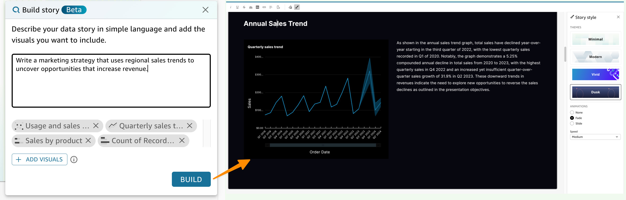Choose the Minimal theme
This screenshot has width=626, height=200.
(x=595, y=39)
